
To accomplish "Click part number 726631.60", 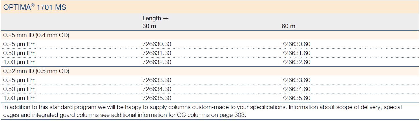I will 296,53.
